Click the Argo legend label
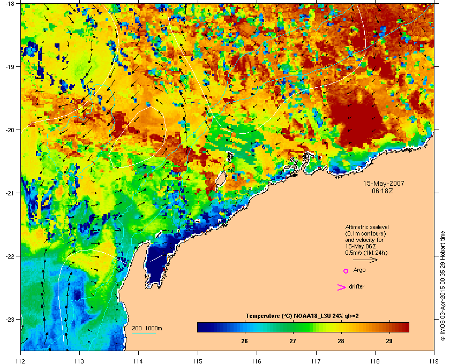 (359, 270)
